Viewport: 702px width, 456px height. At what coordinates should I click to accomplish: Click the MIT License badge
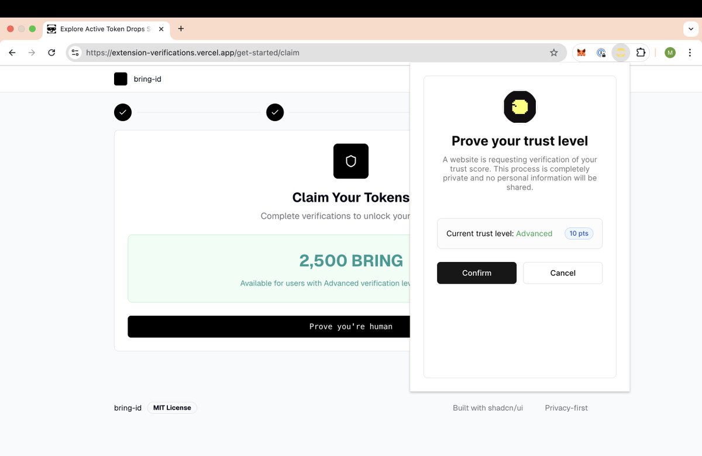coord(172,407)
